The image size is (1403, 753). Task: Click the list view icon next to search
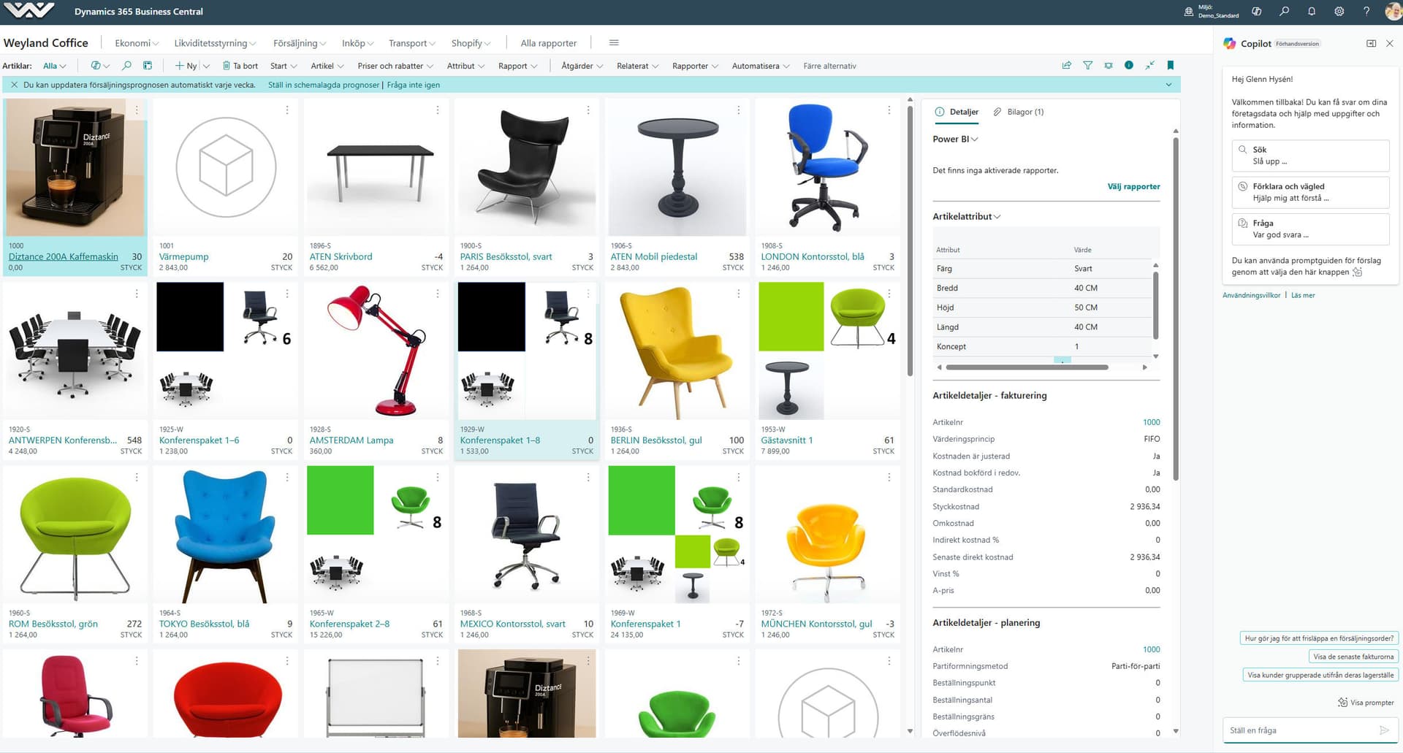click(x=148, y=66)
